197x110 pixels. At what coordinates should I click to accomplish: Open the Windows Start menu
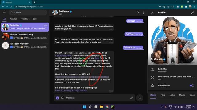pos(84,107)
